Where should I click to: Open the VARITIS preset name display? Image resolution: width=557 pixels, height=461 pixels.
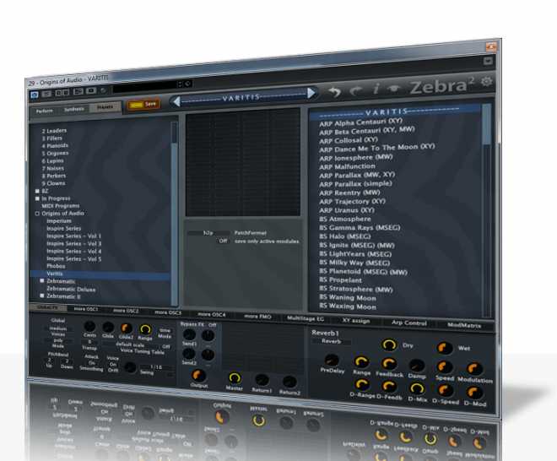244,97
